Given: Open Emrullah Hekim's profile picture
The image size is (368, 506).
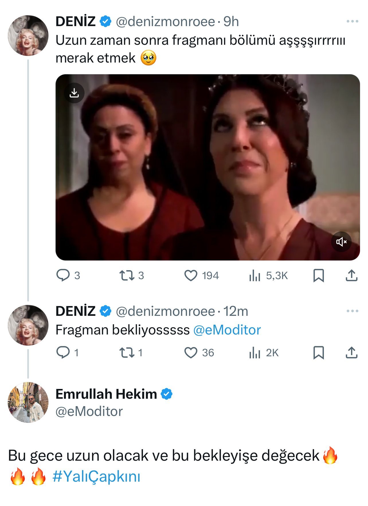Looking at the screenshot, I should [x=28, y=402].
